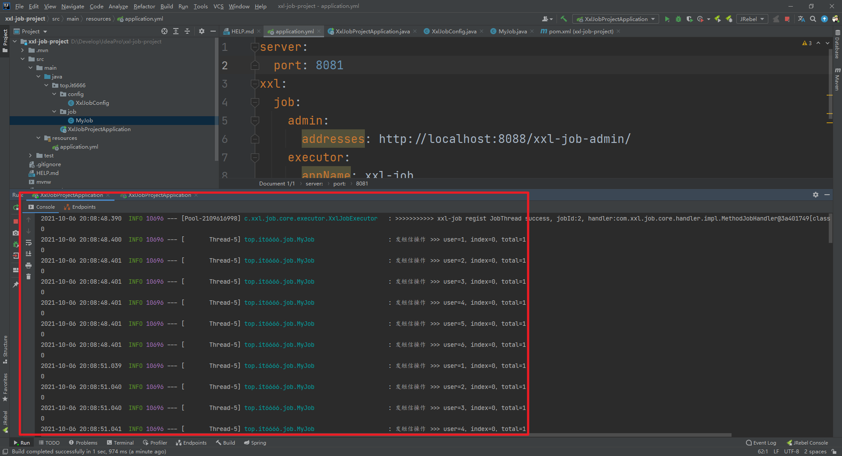The image size is (842, 456).
Task: Switch to MyJob.java editor tab
Action: pyautogui.click(x=512, y=31)
